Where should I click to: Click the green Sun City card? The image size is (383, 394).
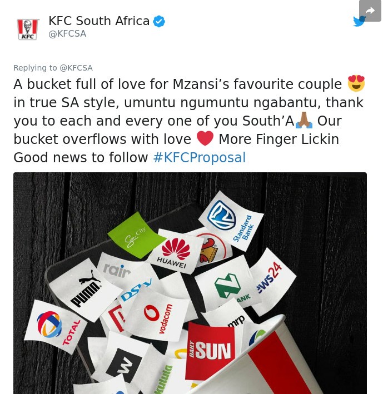135,236
